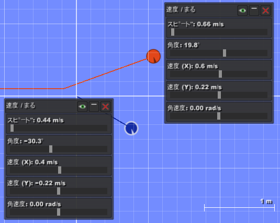Screen dimensions: 280x223
Task: Toggle eye icon in lower-left velocity panel
Action: coord(82,107)
